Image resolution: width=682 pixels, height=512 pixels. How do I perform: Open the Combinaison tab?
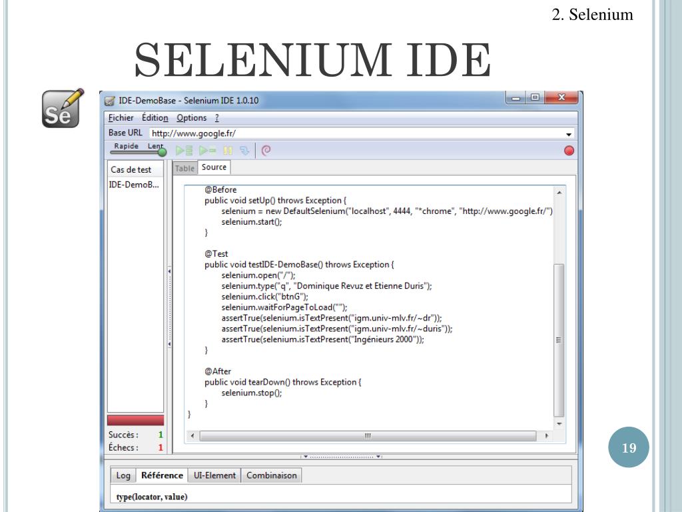pyautogui.click(x=272, y=475)
